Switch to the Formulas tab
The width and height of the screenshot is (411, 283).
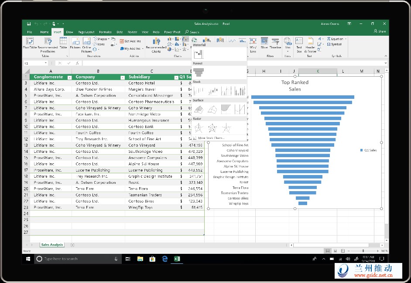[x=105, y=32]
